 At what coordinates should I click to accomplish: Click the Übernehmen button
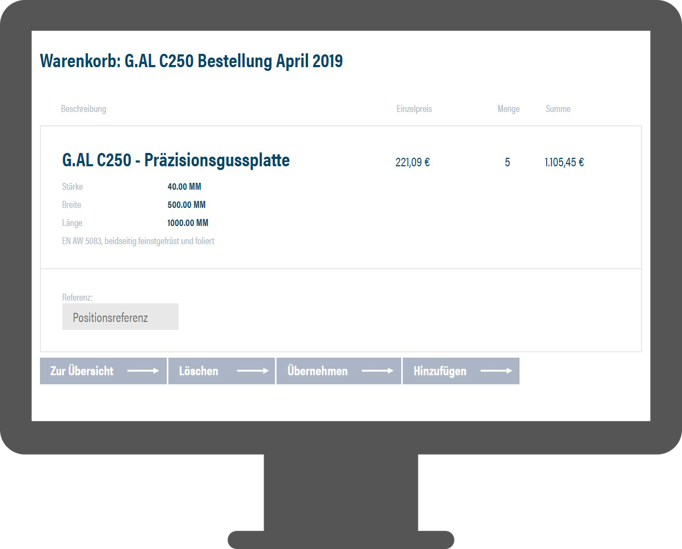[339, 371]
